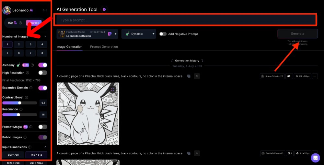Click the High Resolution info question mark
This screenshot has height=165, width=324.
(x=28, y=73)
